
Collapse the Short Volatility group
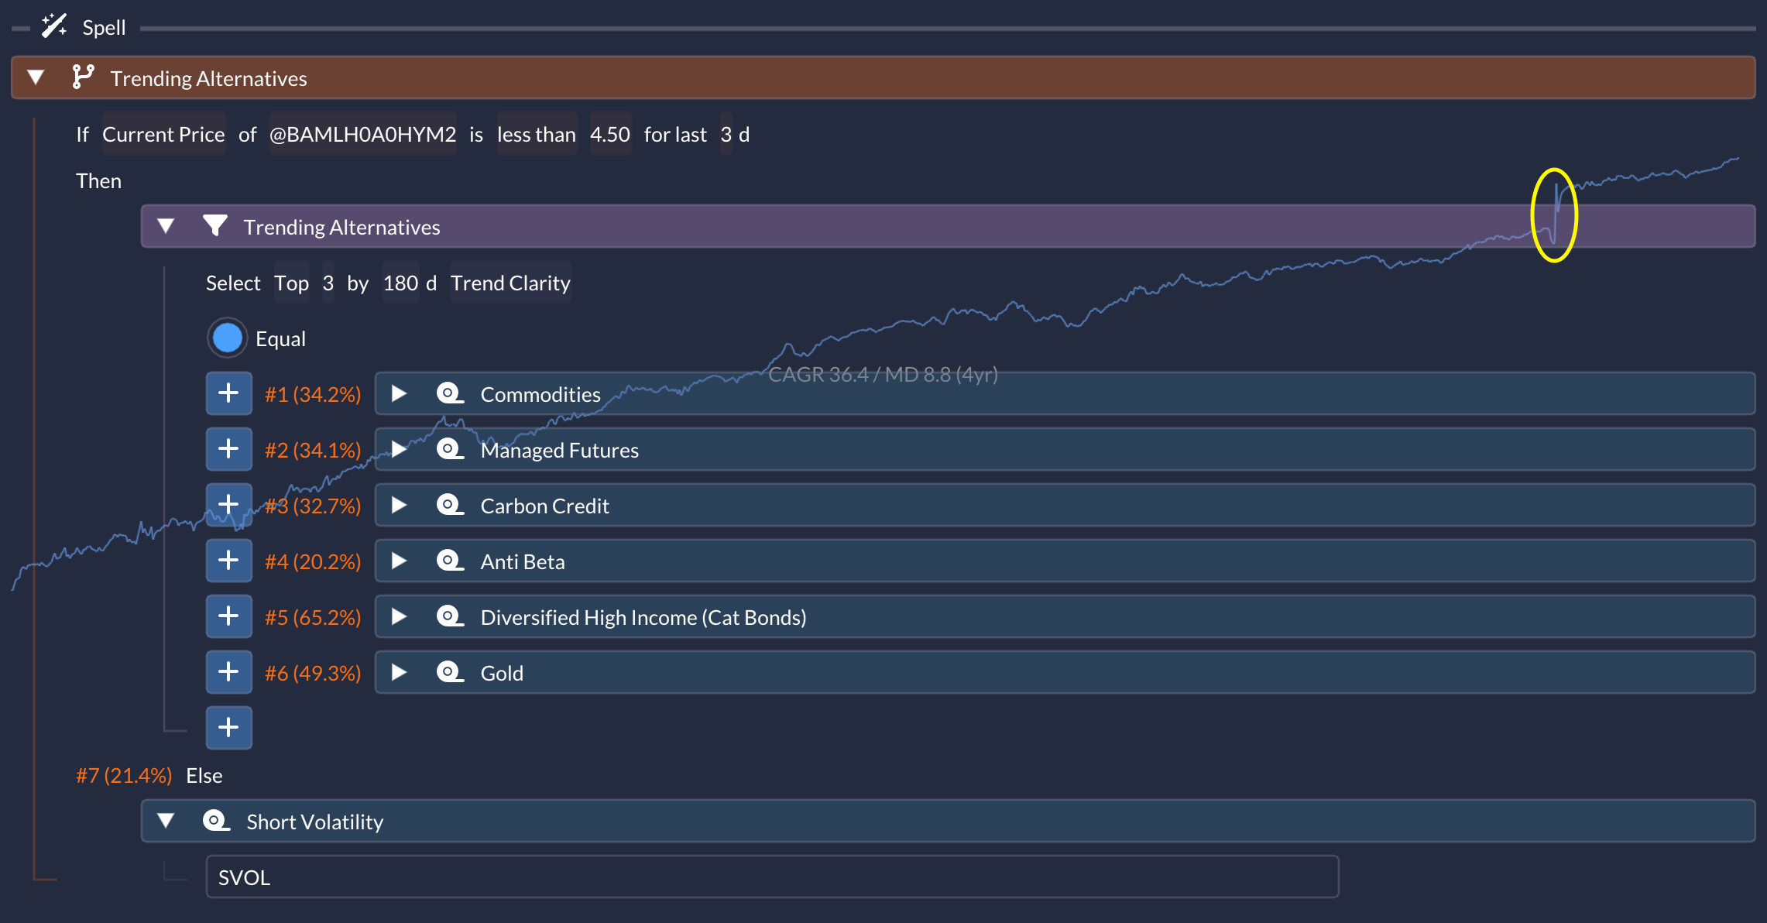pyautogui.click(x=166, y=821)
